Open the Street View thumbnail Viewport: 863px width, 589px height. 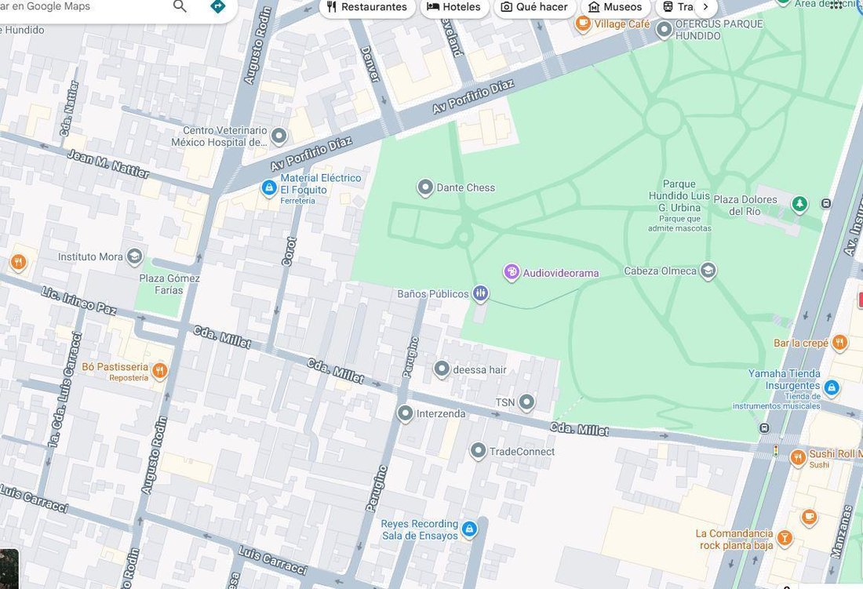coord(9,569)
